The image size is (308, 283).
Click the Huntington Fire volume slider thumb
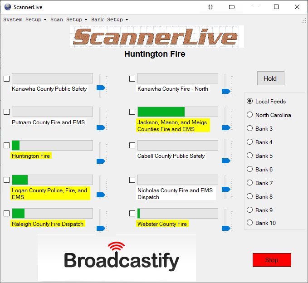101,161
